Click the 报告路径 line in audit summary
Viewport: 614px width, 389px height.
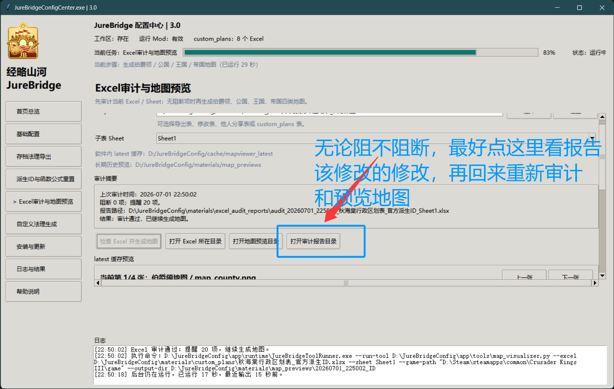(274, 211)
